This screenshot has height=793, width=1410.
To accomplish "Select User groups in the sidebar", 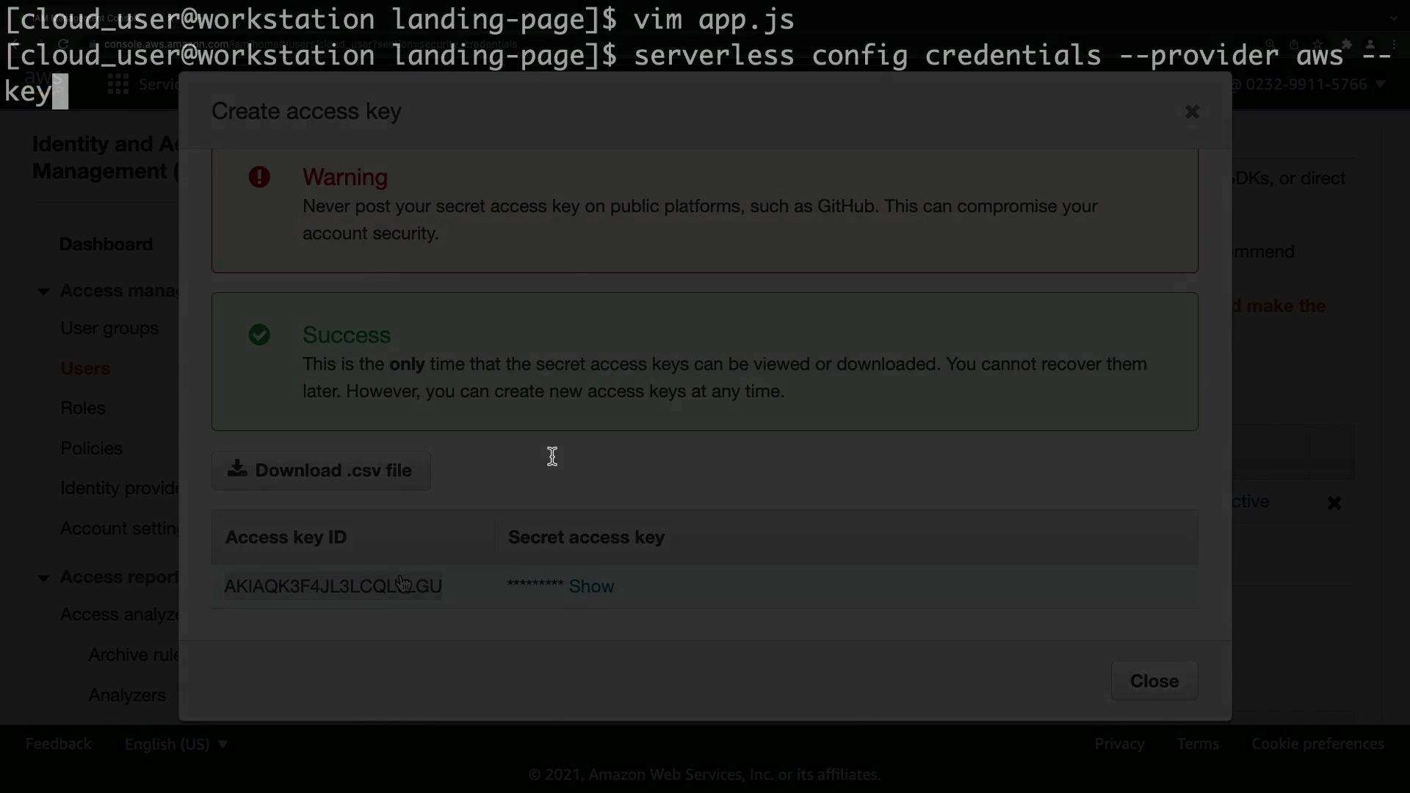I will [x=109, y=327].
